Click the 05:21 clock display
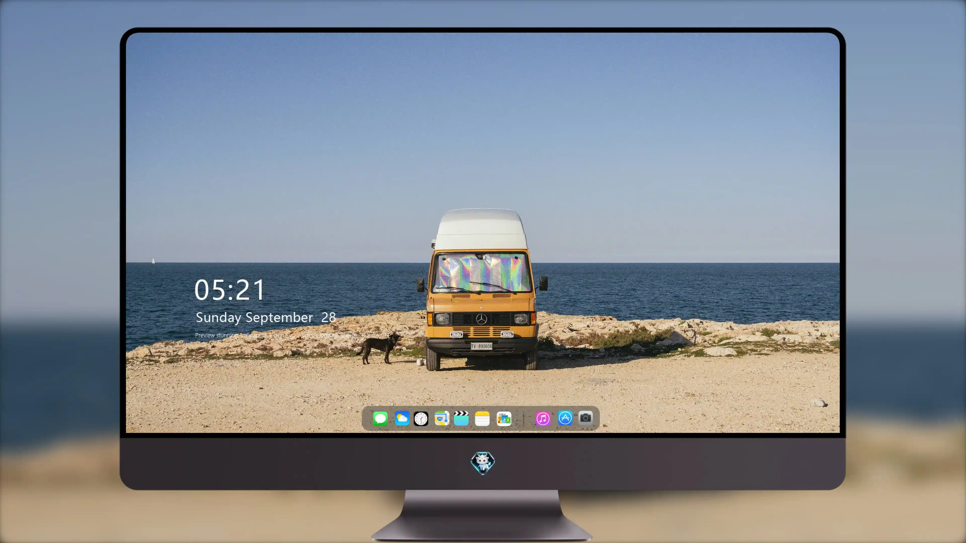The width and height of the screenshot is (966, 543). 229,290
